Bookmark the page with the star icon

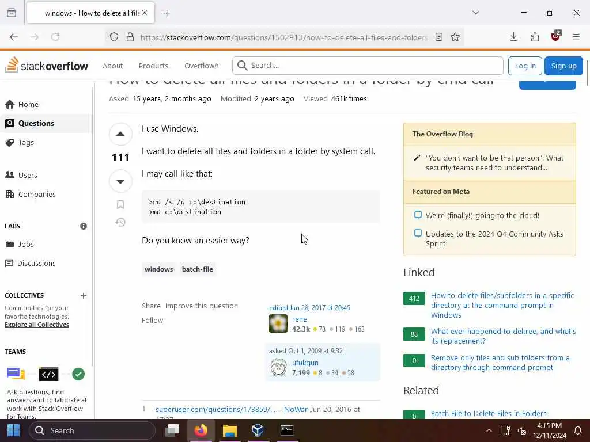[x=455, y=37]
